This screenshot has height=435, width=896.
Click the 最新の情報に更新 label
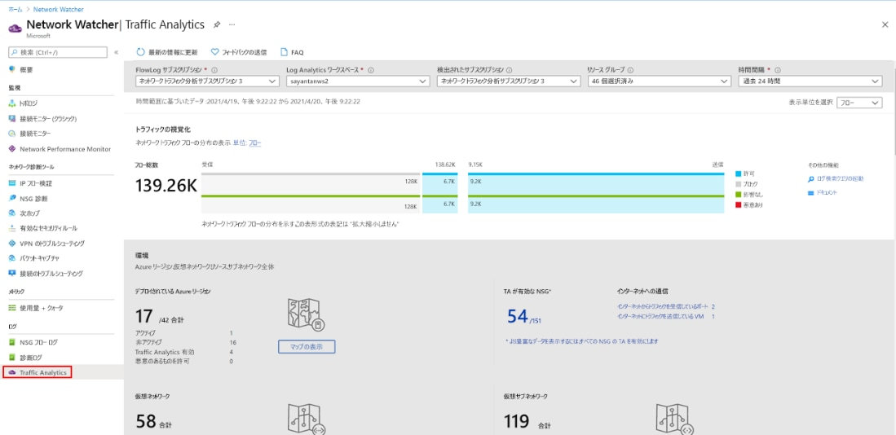click(173, 52)
